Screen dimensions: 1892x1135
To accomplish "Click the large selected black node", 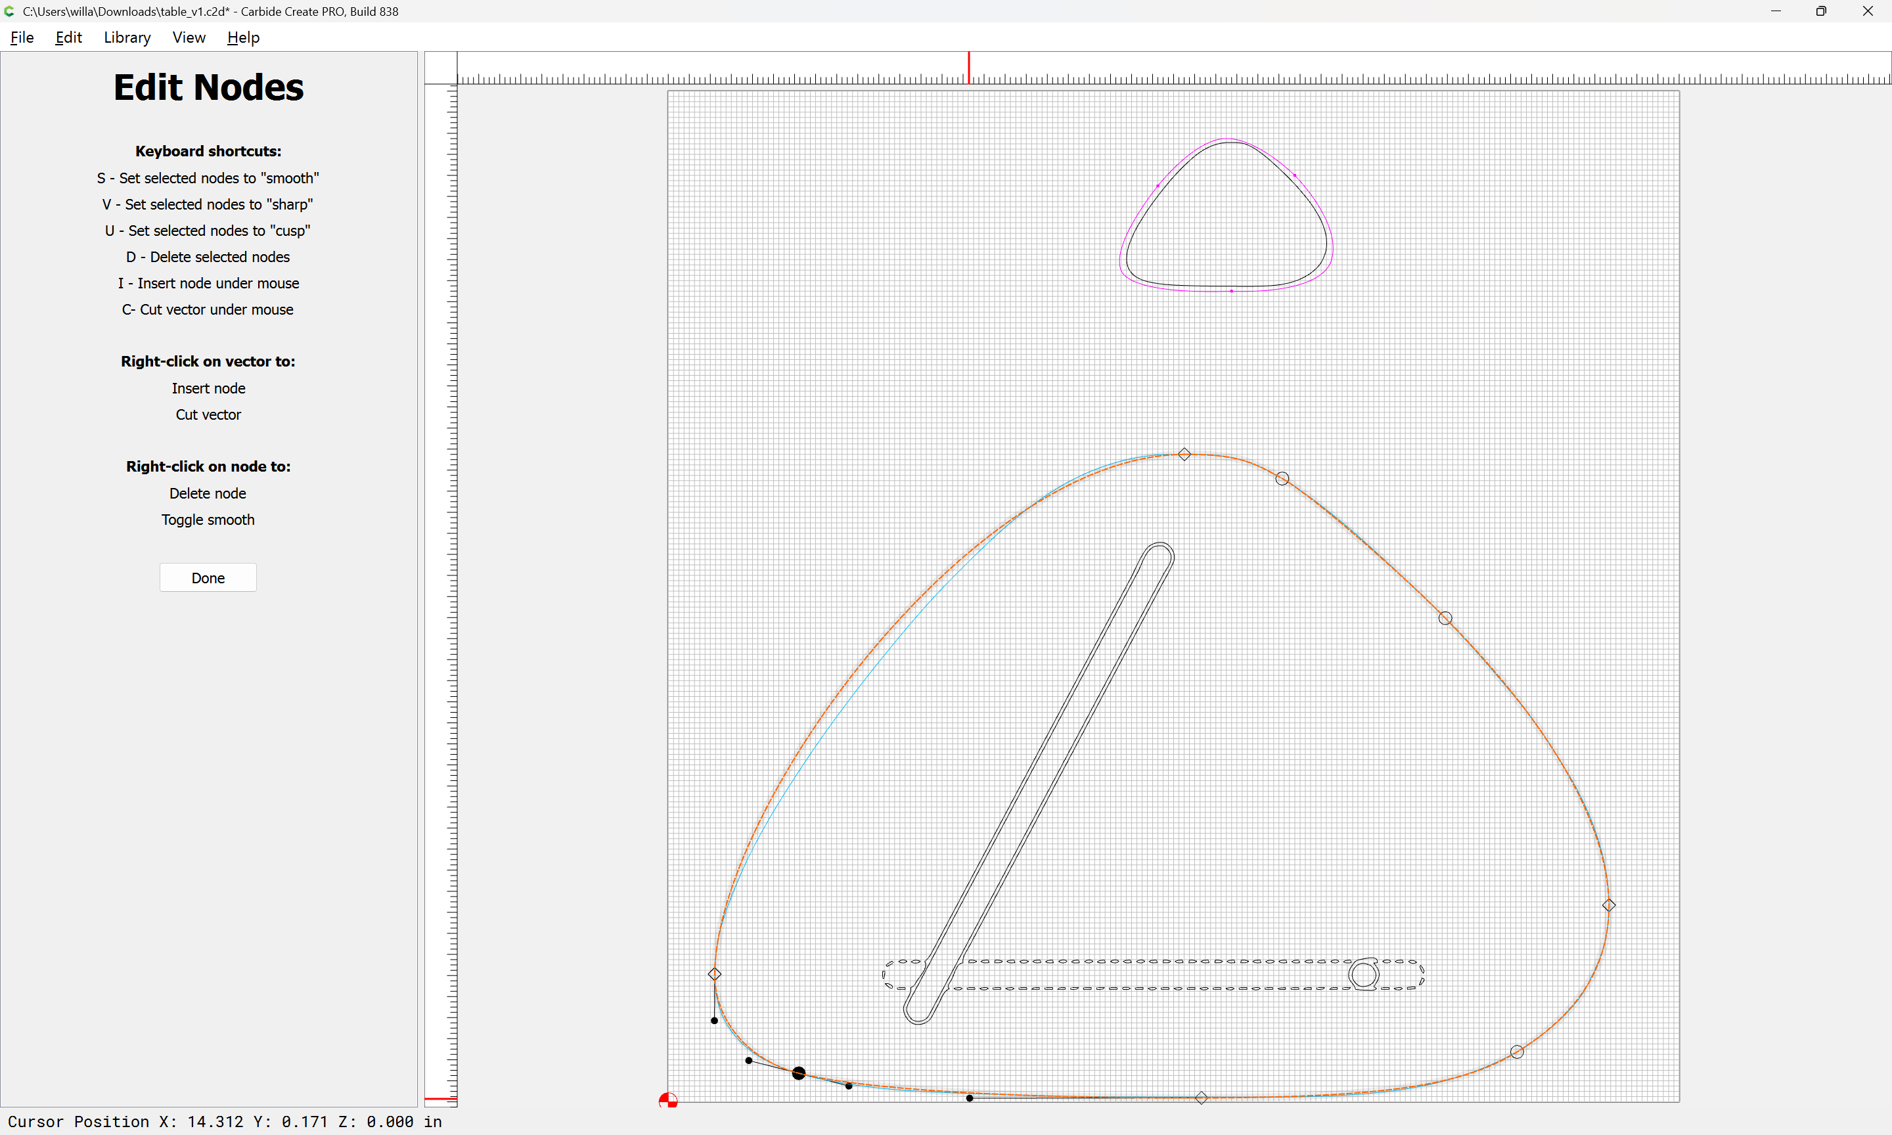I will click(798, 1073).
